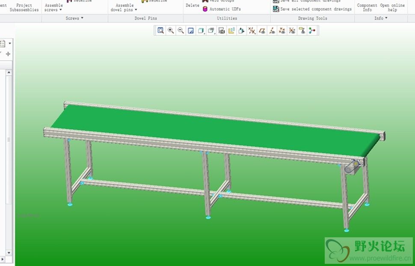The image size is (415, 266).
Task: Open the Display Style cube icon
Action: pos(201,30)
